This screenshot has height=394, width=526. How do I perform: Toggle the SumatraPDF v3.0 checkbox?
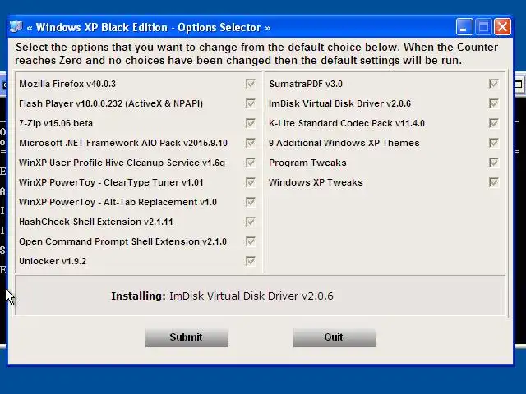pyautogui.click(x=493, y=84)
